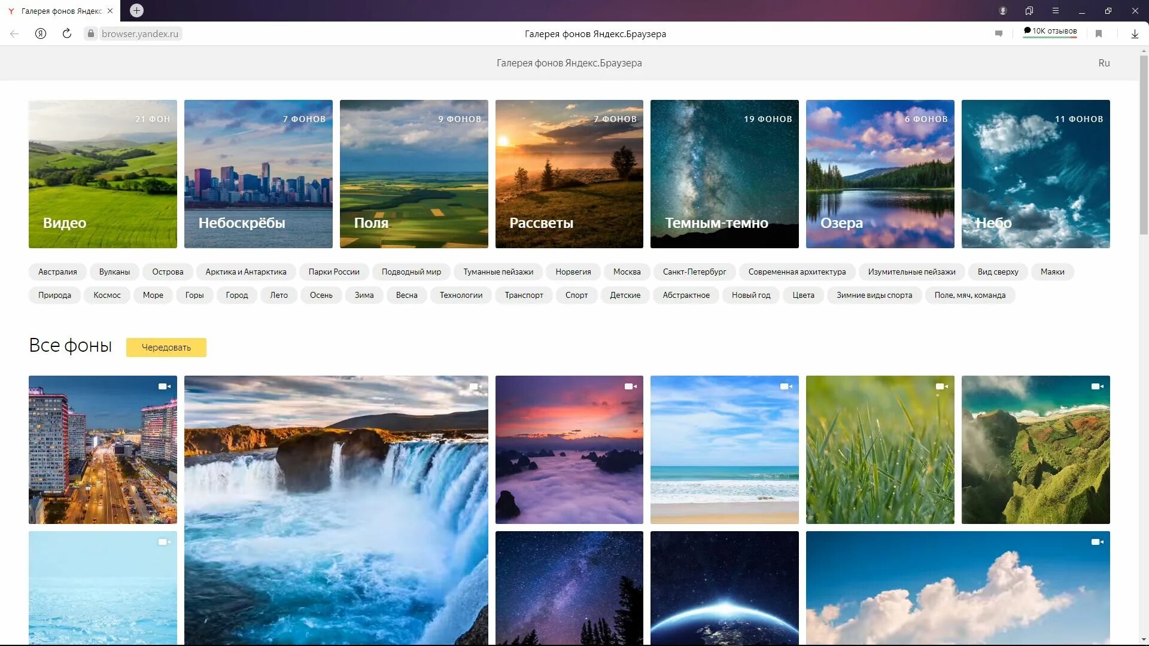Viewport: 1149px width, 646px height.
Task: Filter by Поле, мяч, команда tag
Action: coord(970,295)
